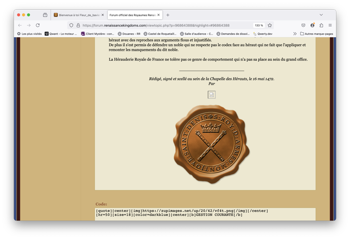Open Douanes - RR bookmark
350x239 pixels.
click(x=129, y=34)
